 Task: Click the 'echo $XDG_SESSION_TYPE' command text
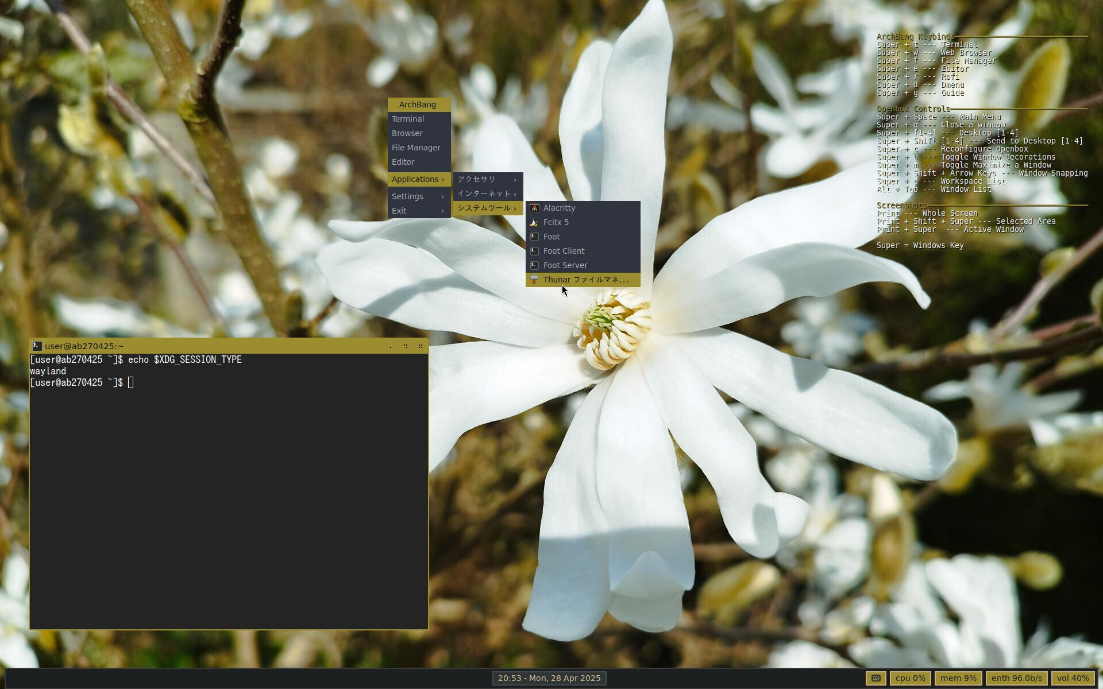[x=185, y=359]
